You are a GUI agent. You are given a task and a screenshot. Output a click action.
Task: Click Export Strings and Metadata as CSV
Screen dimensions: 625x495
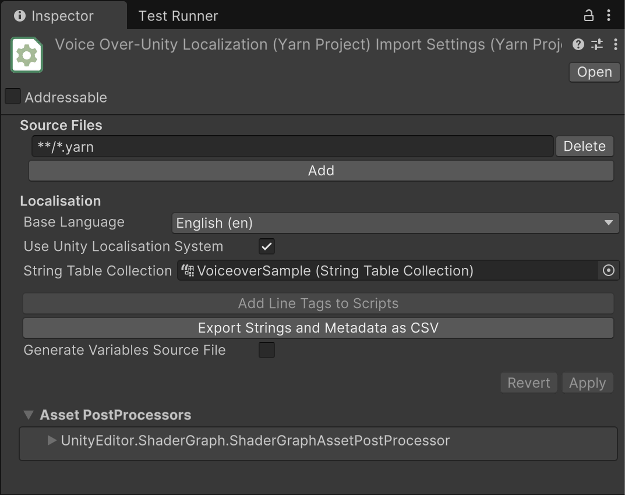318,327
